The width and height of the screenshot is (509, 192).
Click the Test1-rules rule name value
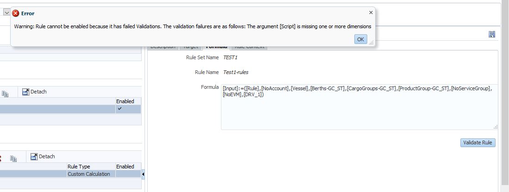coord(236,72)
